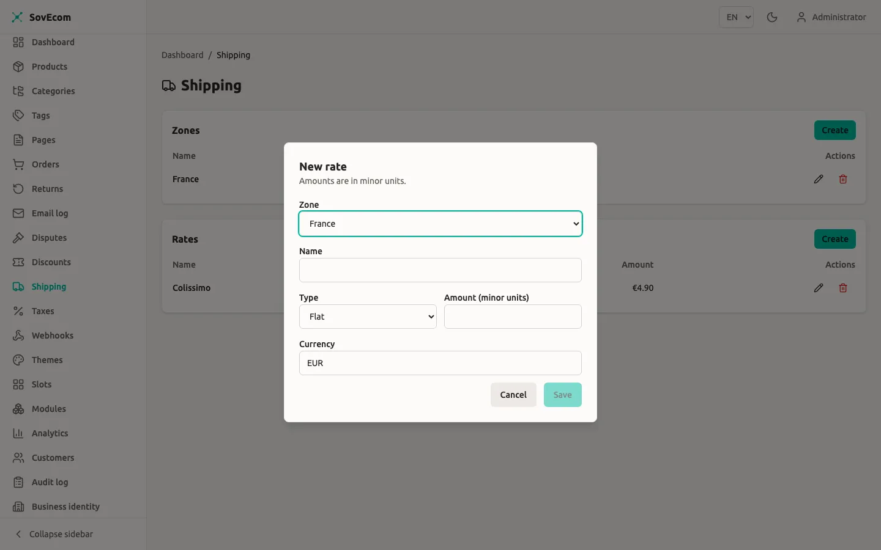Open the Products box icon
881x550 pixels.
(18, 67)
